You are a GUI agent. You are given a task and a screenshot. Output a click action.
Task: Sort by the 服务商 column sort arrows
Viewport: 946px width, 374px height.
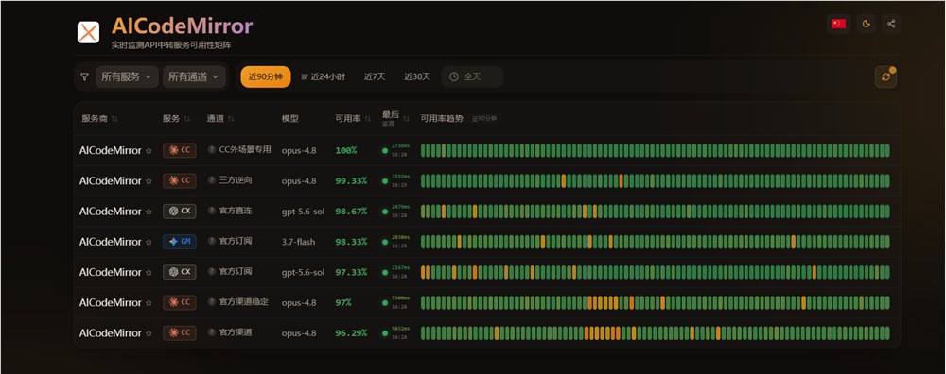114,119
